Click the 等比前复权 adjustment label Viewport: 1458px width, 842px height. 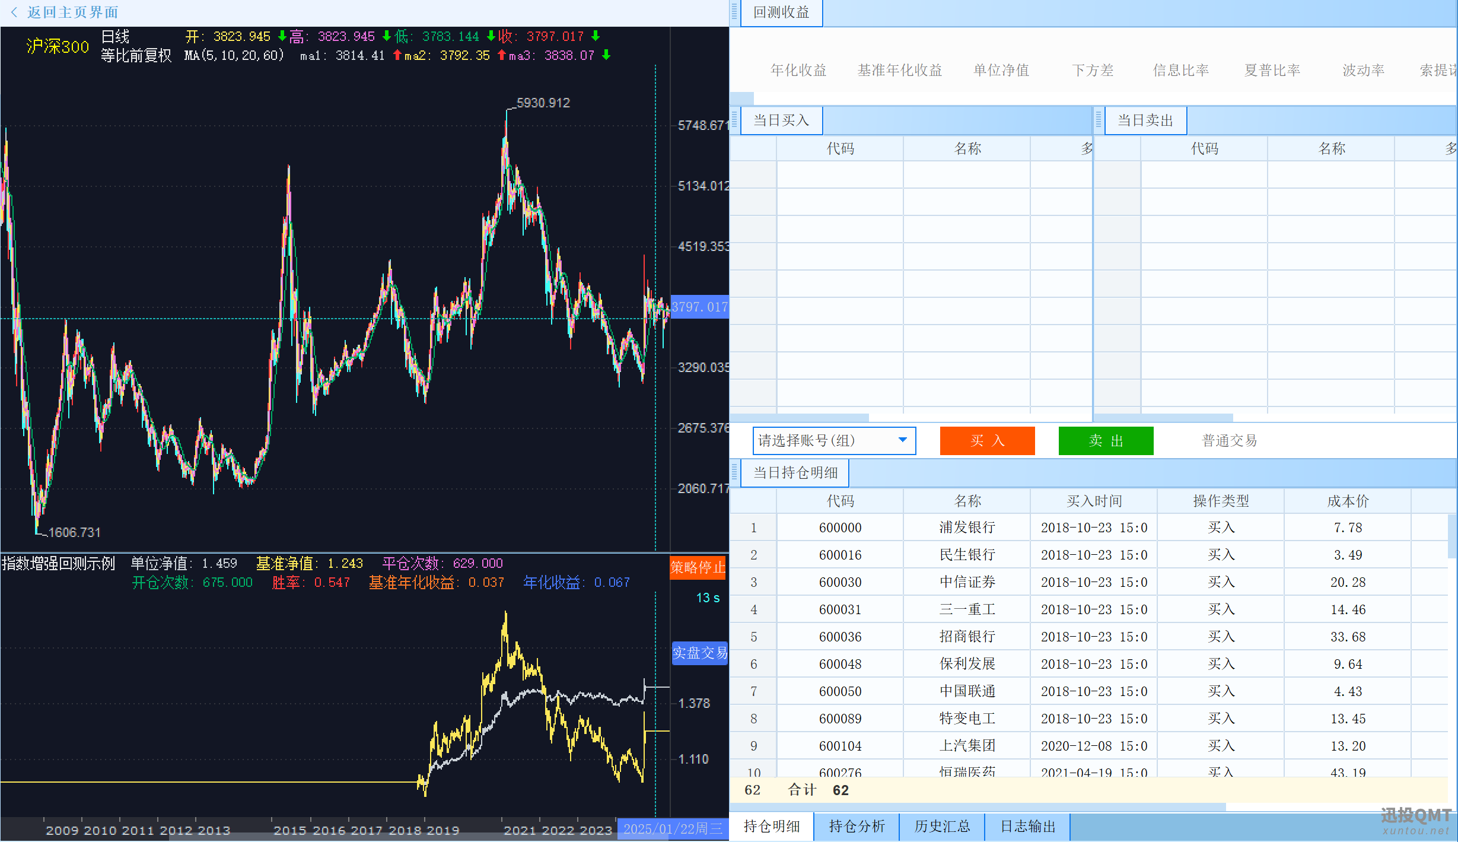(x=136, y=56)
